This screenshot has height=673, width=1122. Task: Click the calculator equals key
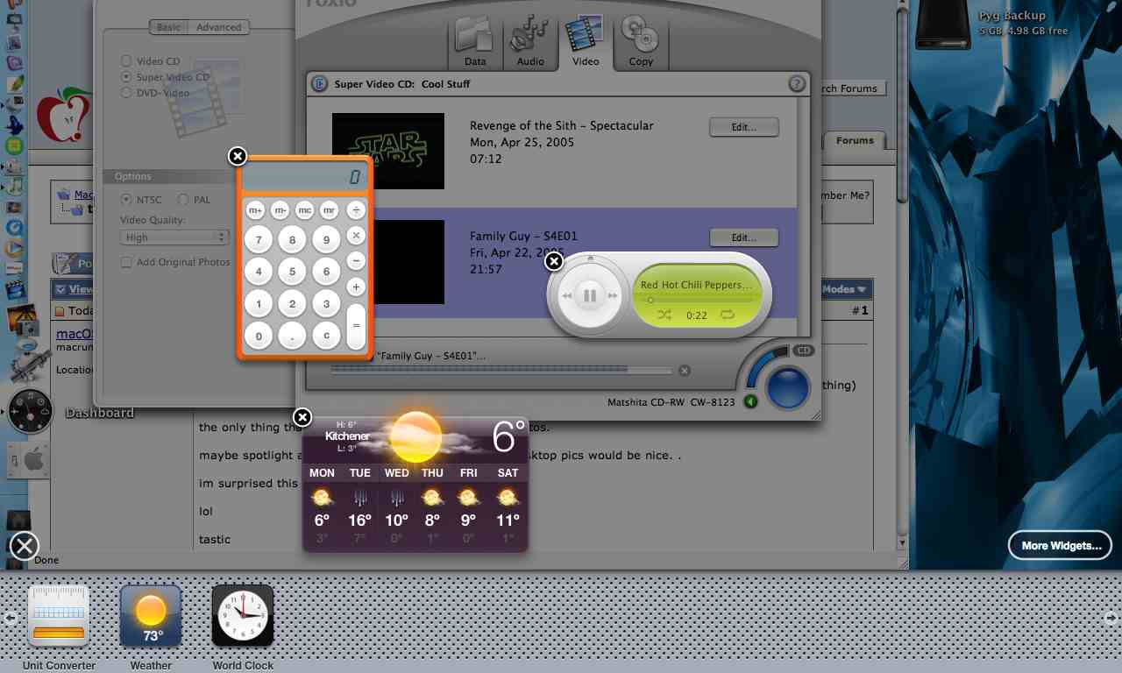click(356, 325)
